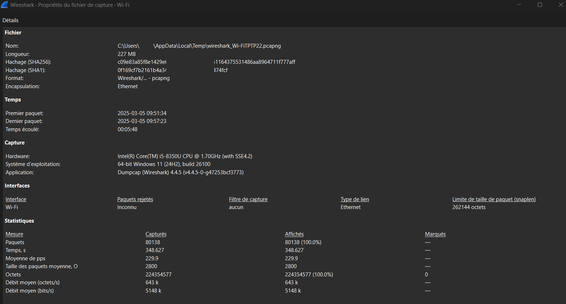This screenshot has height=304, width=566.
Task: Click the Fichier section heading
Action: point(13,33)
